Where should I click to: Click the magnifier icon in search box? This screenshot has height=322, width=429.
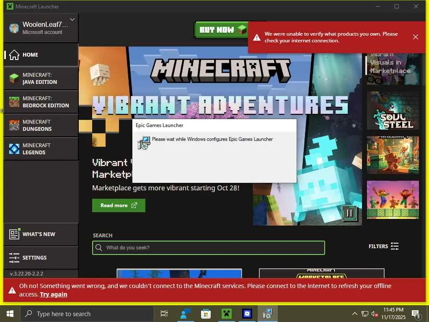click(x=99, y=248)
